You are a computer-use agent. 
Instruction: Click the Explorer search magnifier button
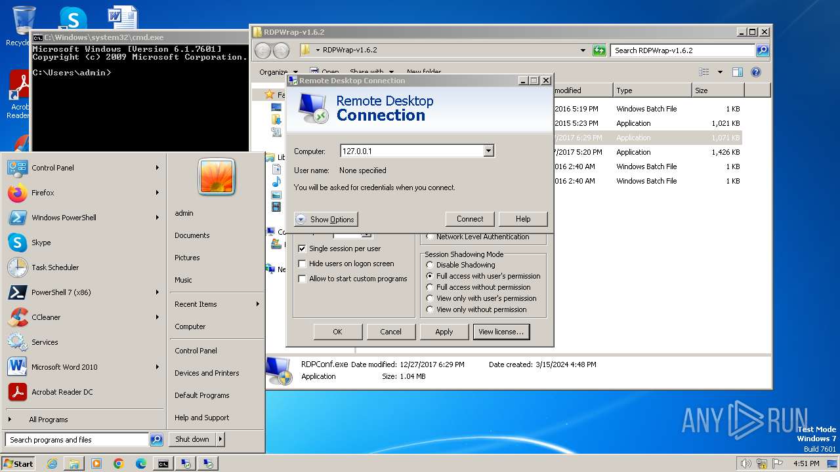(x=762, y=50)
